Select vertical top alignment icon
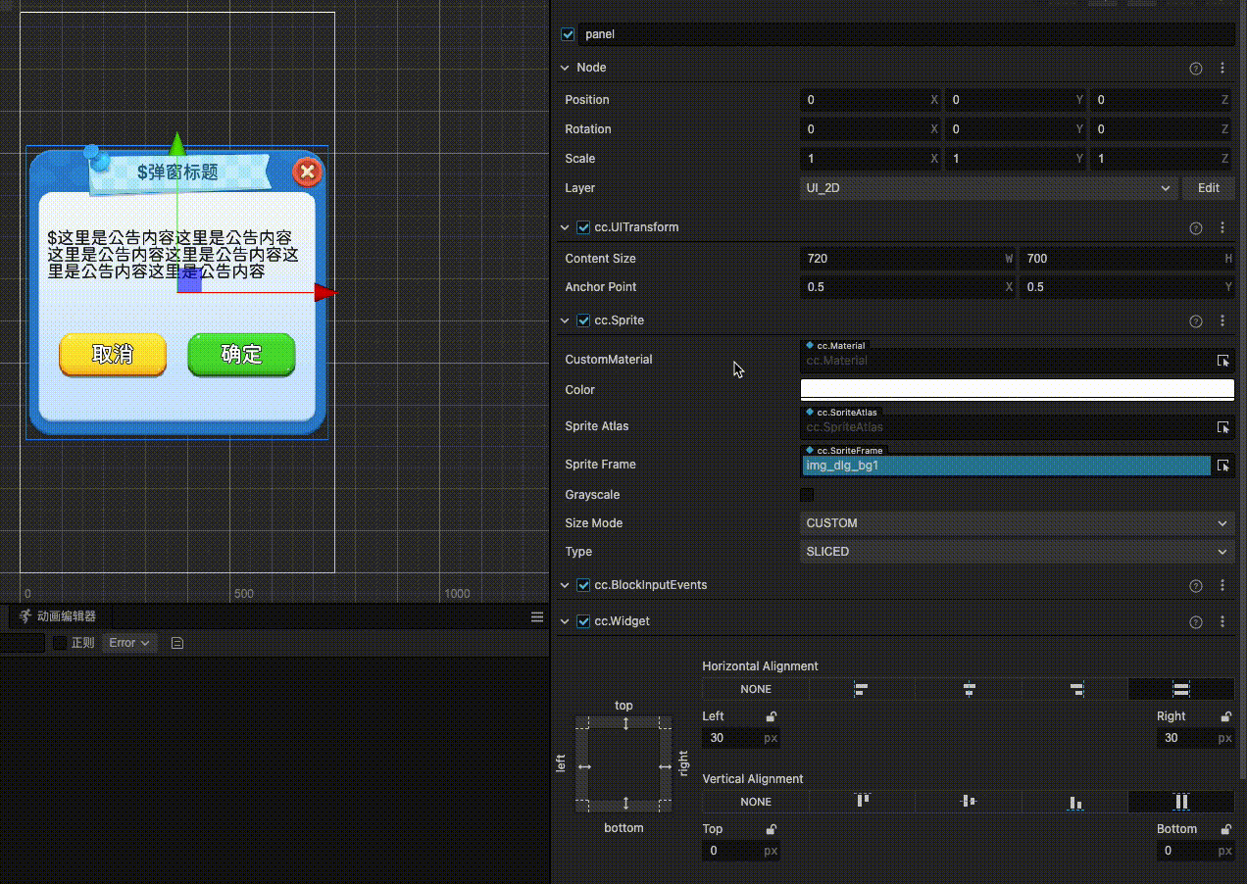Screen dimensions: 1247x884 pyautogui.click(x=863, y=802)
